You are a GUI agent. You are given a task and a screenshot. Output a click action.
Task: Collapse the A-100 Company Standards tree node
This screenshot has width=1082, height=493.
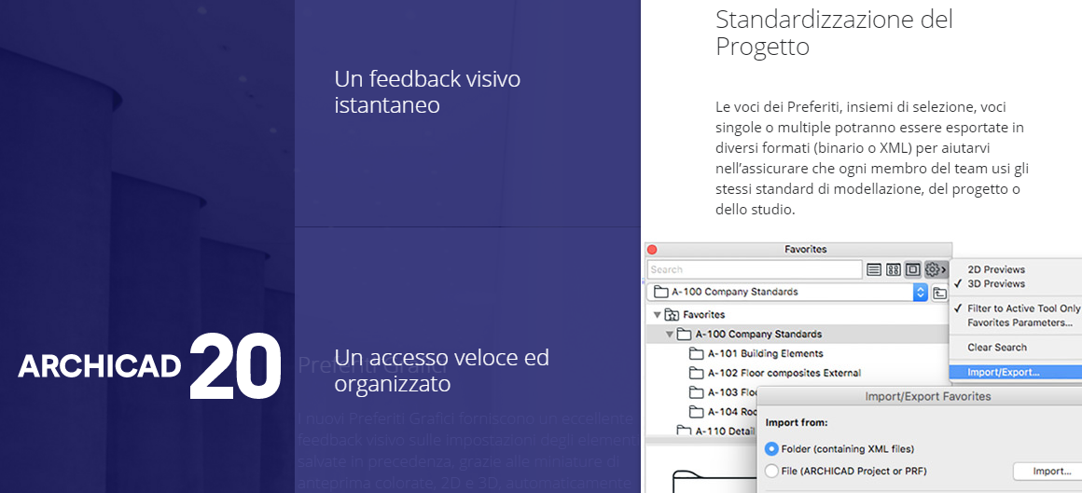(670, 335)
